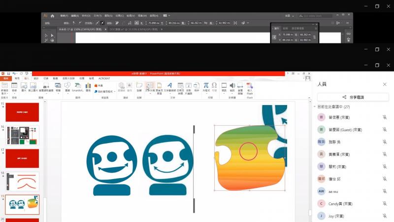Select slide 15 red thumbnail
The height and width of the screenshot is (222, 394).
(22, 112)
